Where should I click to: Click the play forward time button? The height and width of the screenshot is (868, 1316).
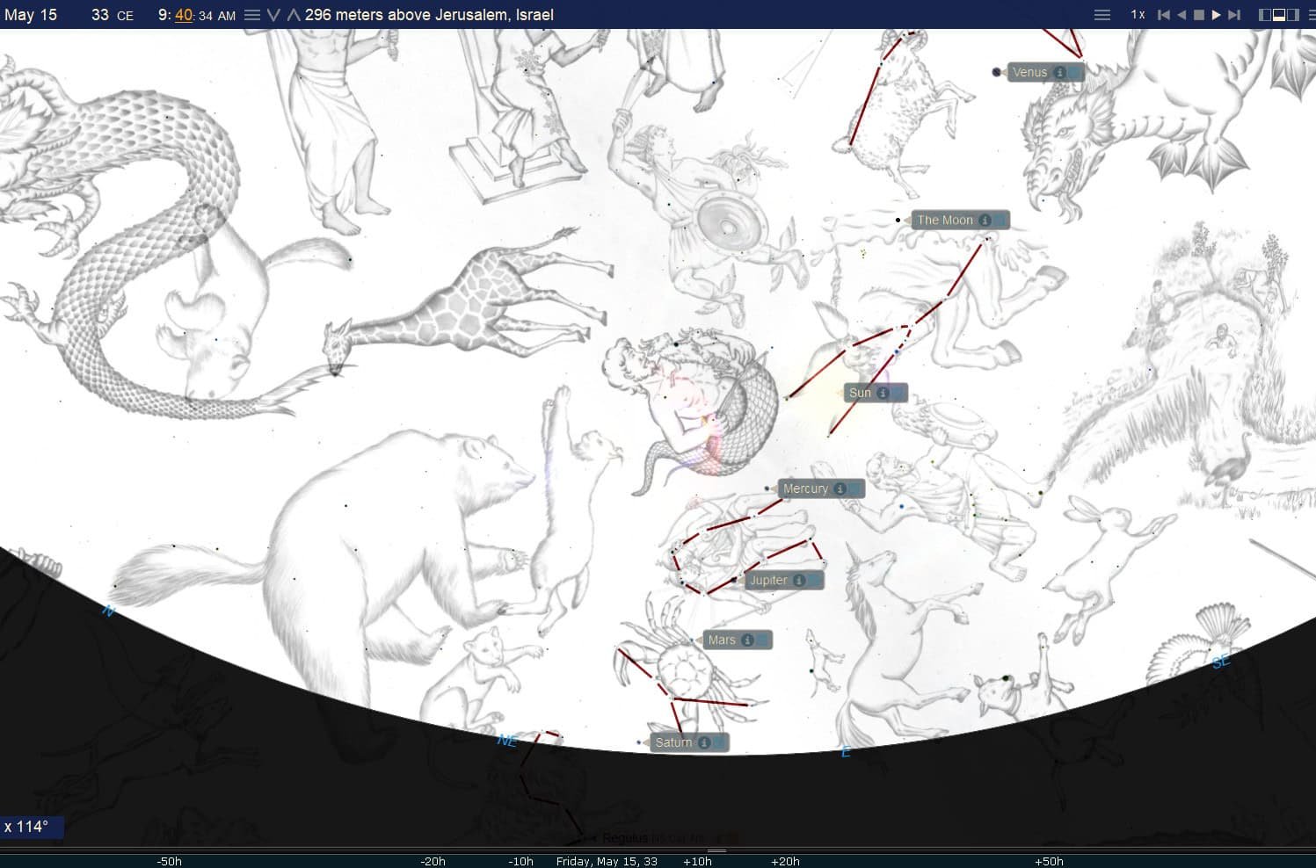(x=1217, y=15)
